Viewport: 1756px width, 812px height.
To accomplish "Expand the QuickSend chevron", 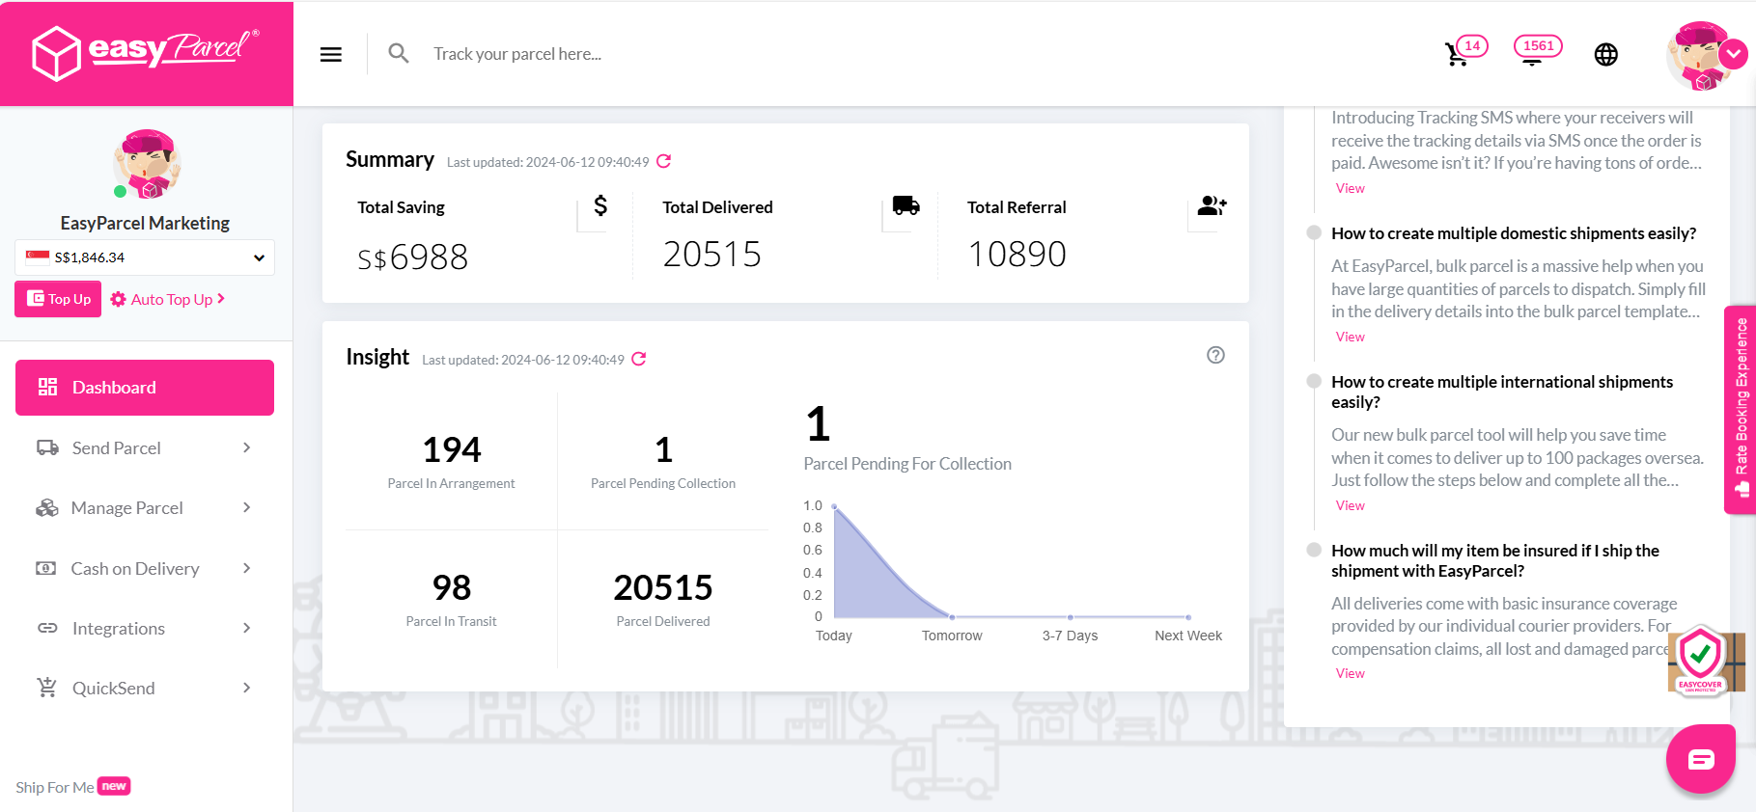I will click(x=247, y=688).
